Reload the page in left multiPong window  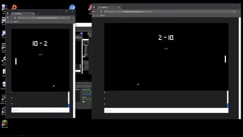click(15, 18)
